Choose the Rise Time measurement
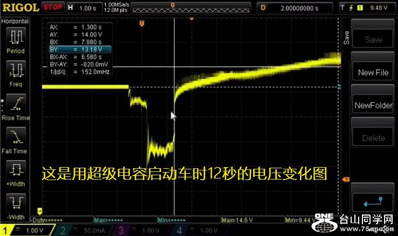 [16, 104]
